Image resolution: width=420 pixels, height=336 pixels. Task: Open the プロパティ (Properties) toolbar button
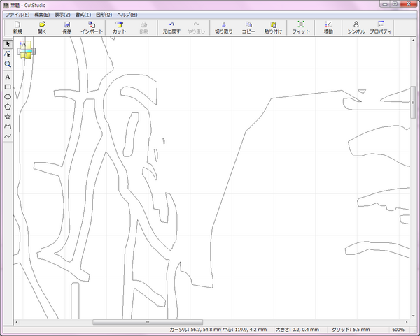coord(380,27)
